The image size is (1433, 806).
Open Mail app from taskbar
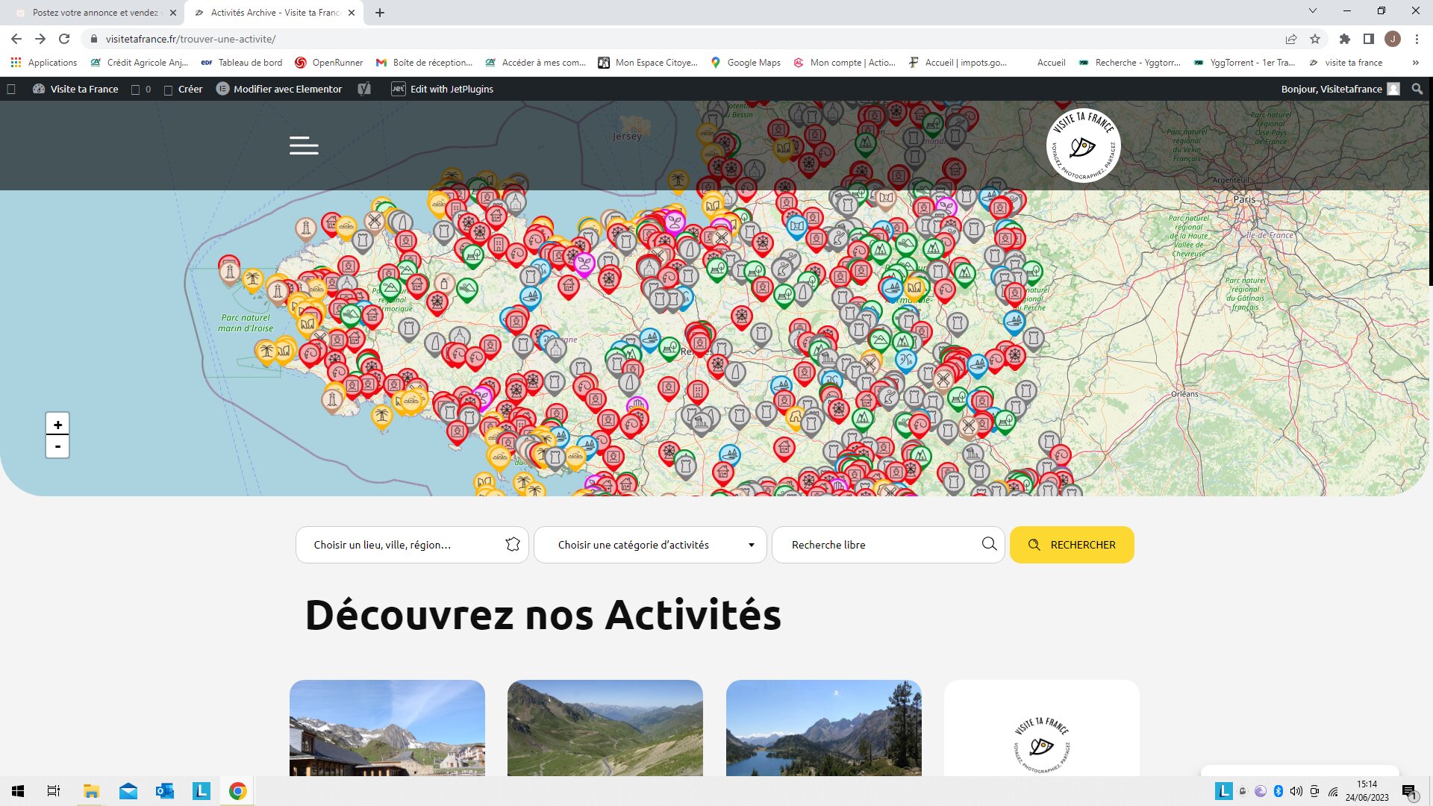(128, 791)
